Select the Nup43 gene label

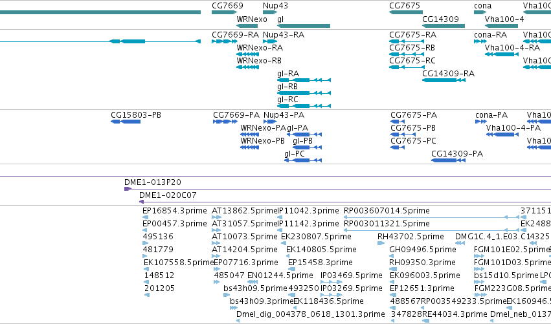click(275, 6)
